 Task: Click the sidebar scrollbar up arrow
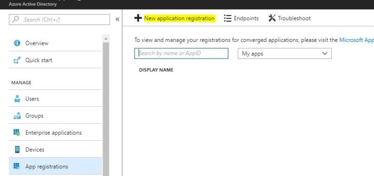(106, 39)
